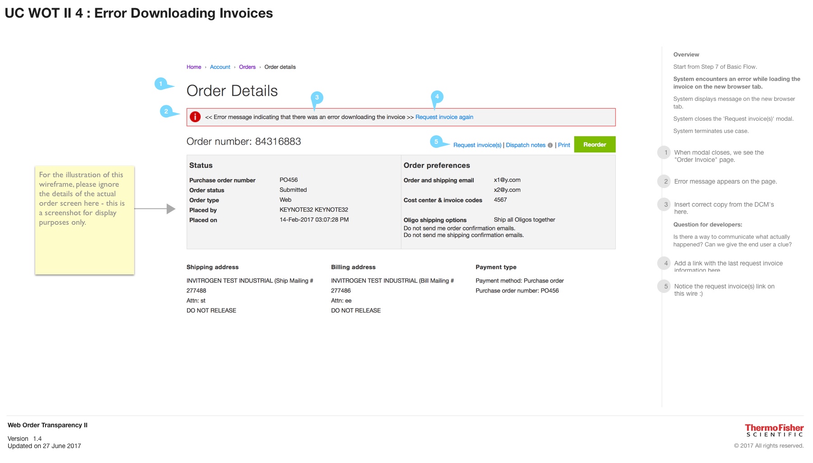Open Dispatch notes link
This screenshot has width=813, height=463.
(x=525, y=145)
